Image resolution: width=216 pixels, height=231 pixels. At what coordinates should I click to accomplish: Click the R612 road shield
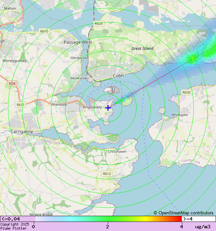107,174
